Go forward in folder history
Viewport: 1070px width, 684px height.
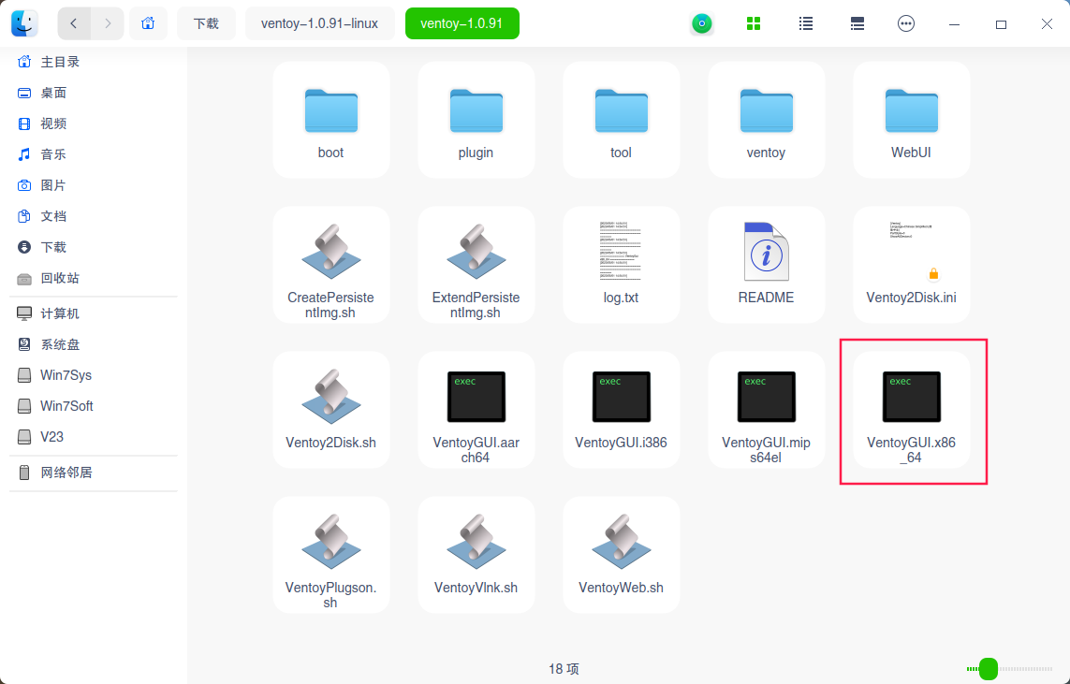107,24
